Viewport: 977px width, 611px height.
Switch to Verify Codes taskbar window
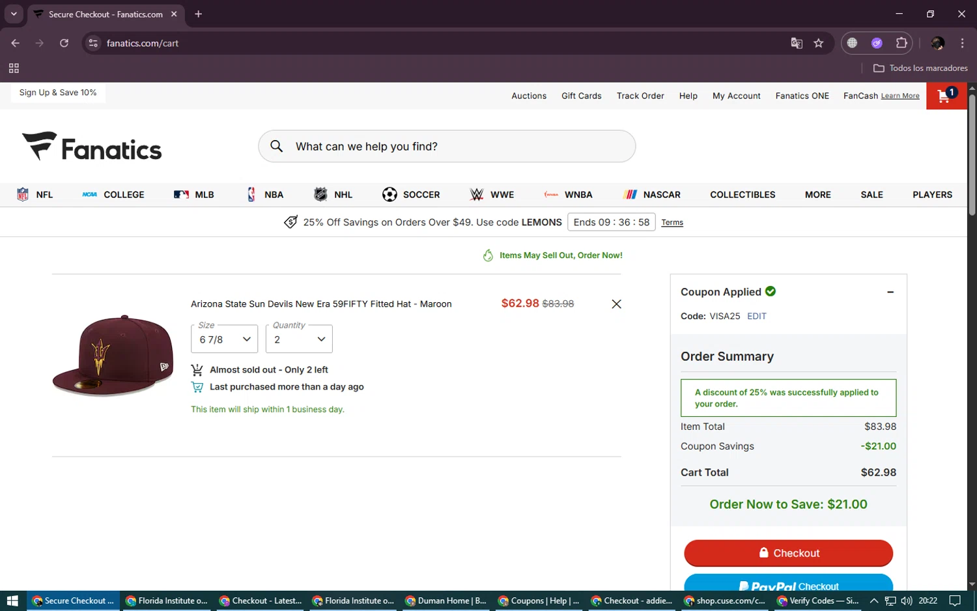[818, 601]
